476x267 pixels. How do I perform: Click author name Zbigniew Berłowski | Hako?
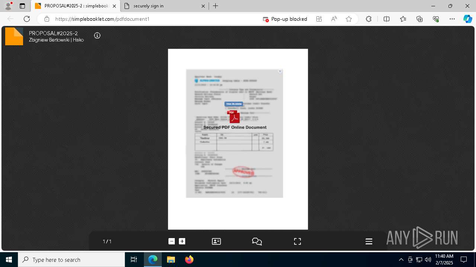coord(56,40)
